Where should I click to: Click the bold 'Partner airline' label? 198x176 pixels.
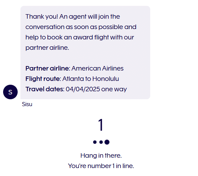click(x=47, y=68)
